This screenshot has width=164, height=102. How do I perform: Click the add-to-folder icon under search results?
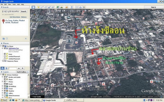(4, 39)
